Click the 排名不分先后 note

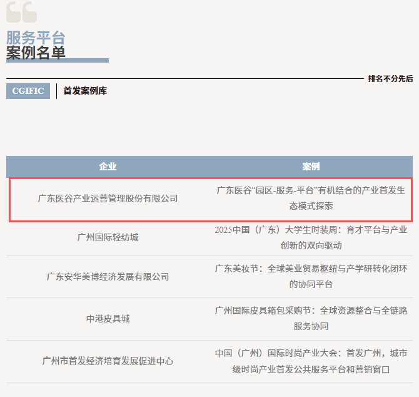pos(390,79)
